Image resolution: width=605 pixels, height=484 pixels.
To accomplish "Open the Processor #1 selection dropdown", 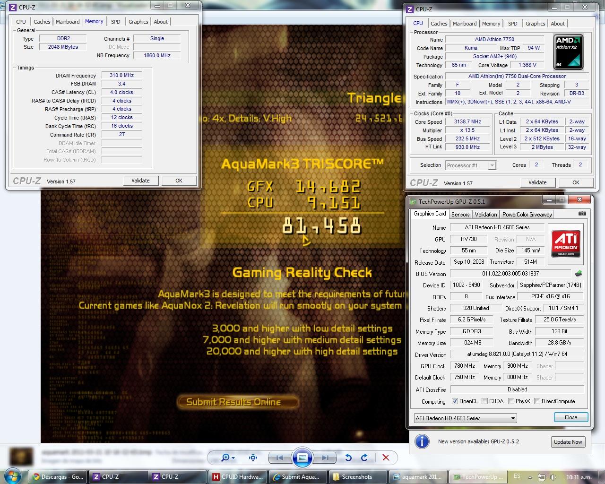I will [470, 165].
